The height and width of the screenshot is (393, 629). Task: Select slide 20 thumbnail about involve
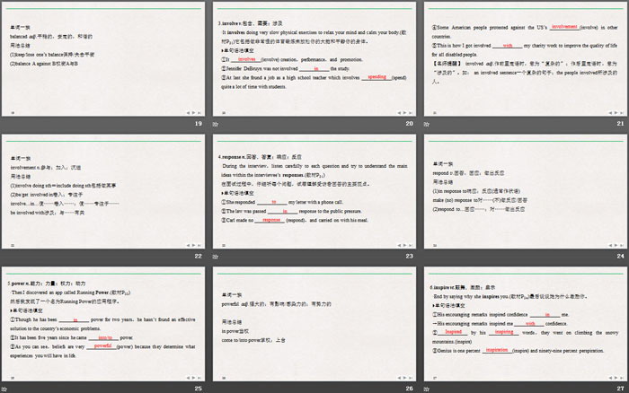coord(314,59)
